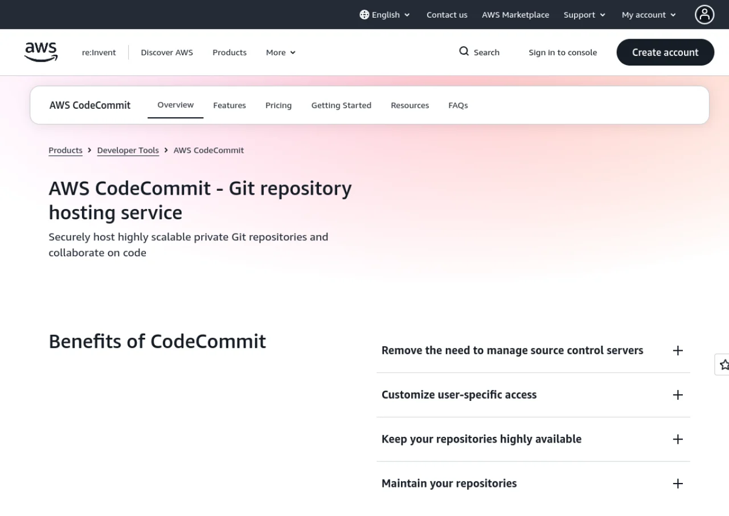Click the globe language icon
The height and width of the screenshot is (516, 729).
pos(364,15)
